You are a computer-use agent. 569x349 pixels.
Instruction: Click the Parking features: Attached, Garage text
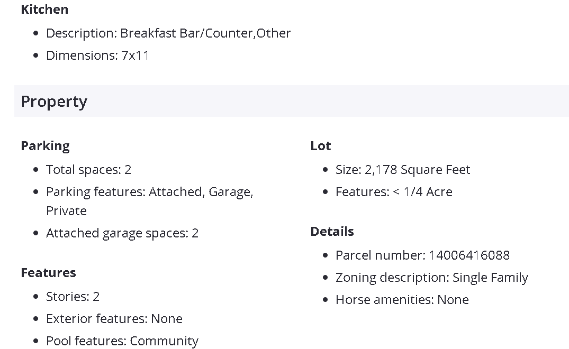point(149,192)
